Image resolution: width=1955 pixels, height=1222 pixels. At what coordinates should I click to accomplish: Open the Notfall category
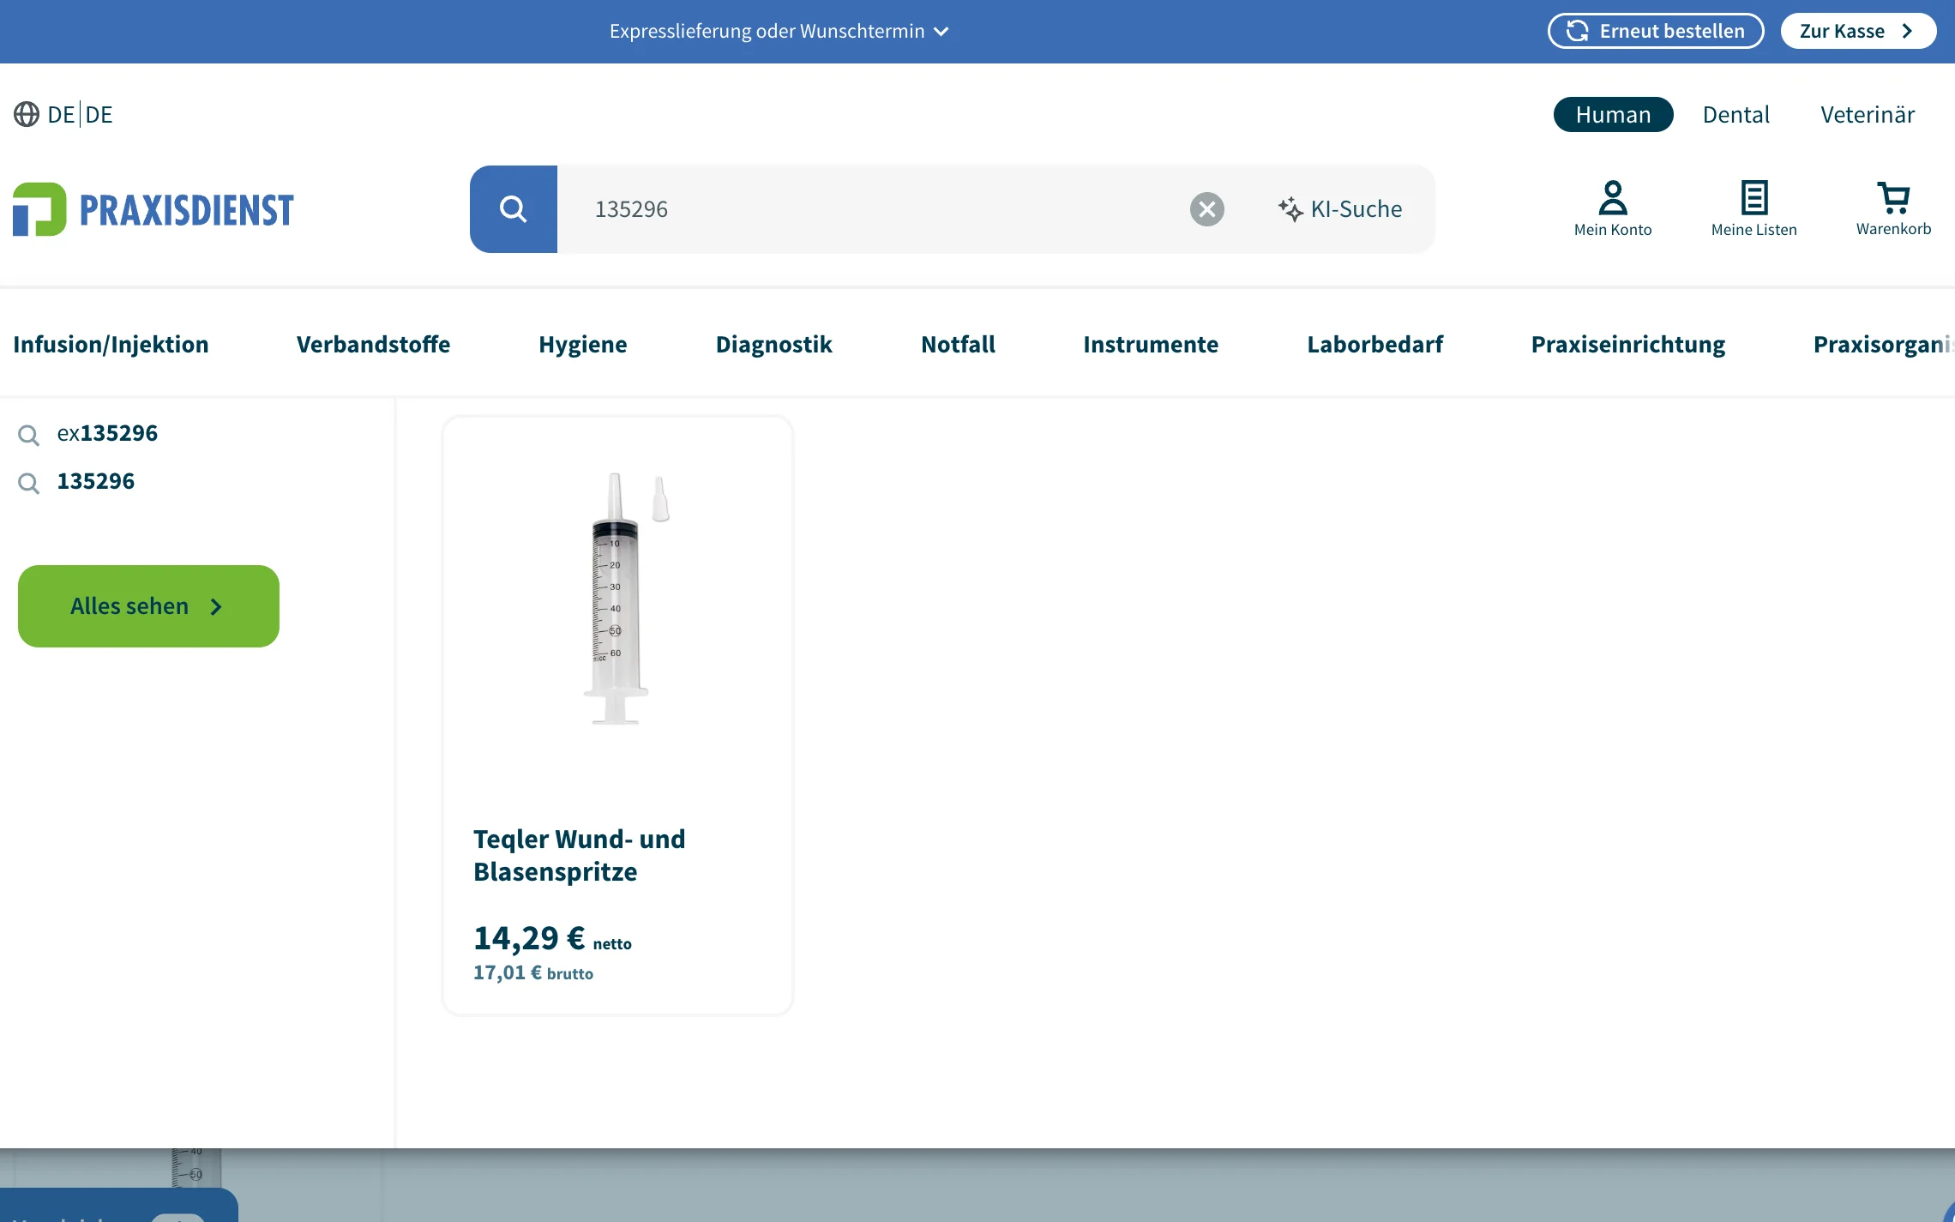pos(958,344)
